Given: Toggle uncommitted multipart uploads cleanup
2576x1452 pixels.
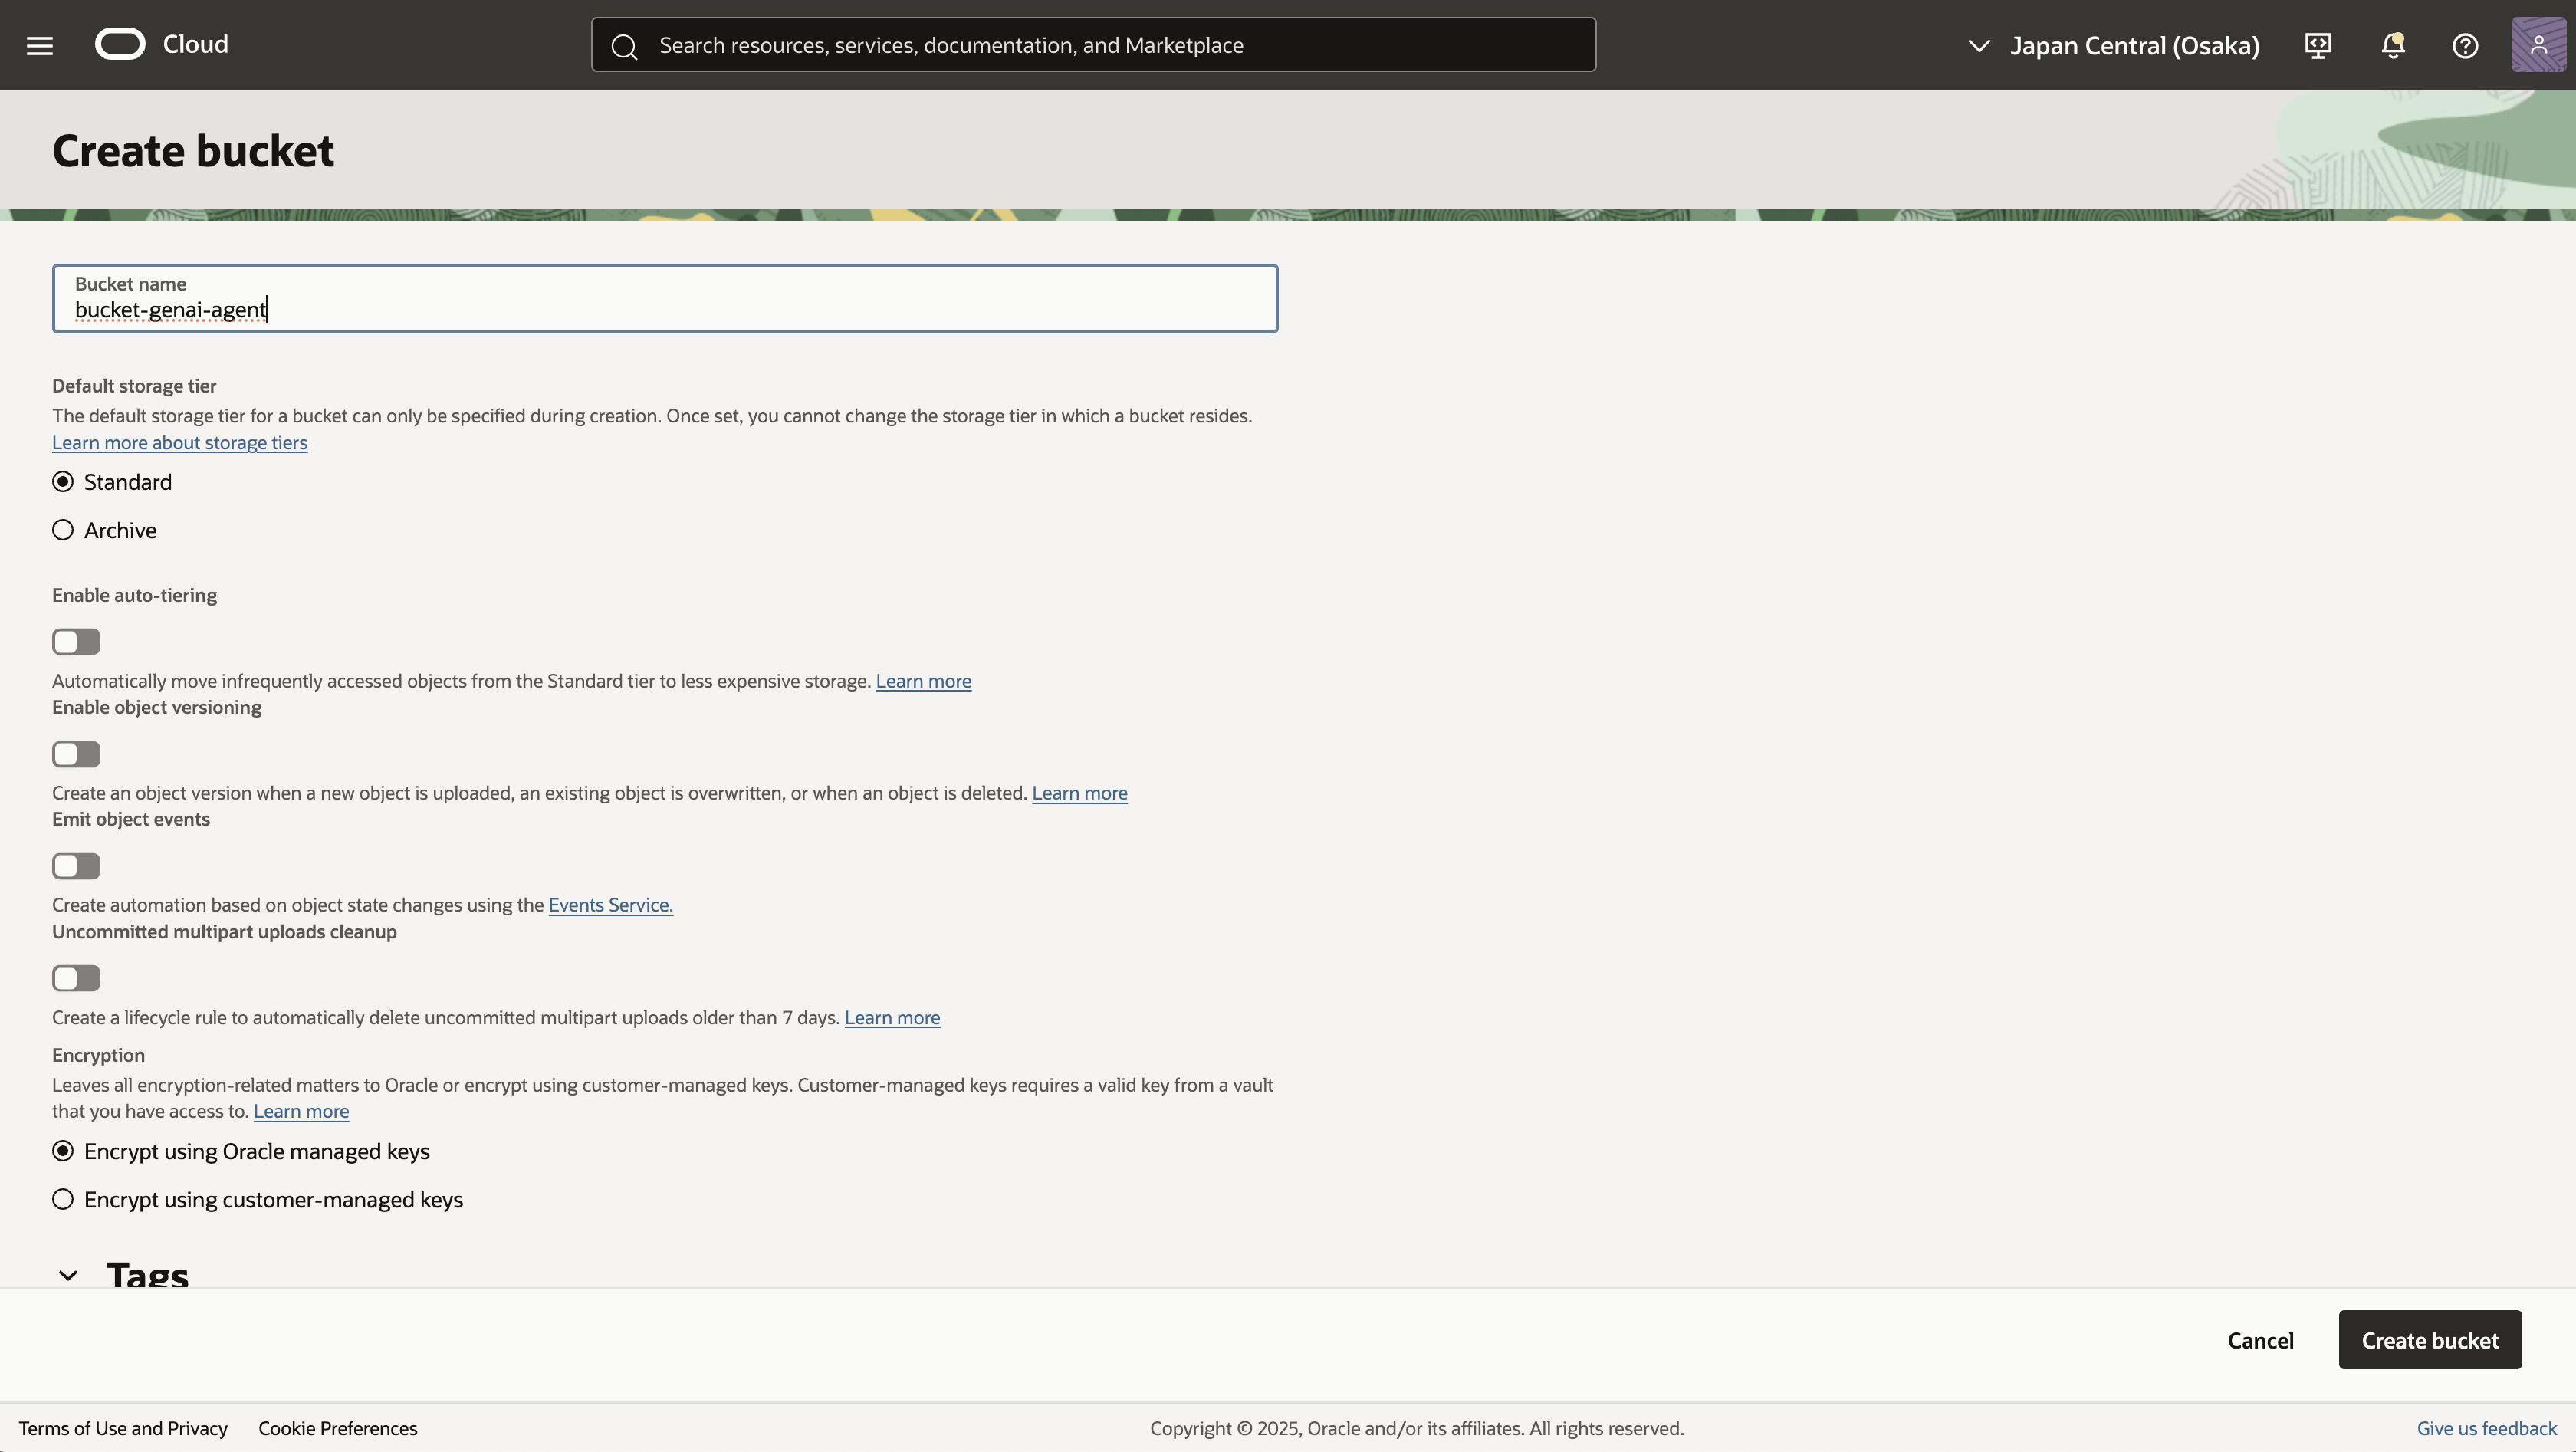Looking at the screenshot, I should (77, 978).
